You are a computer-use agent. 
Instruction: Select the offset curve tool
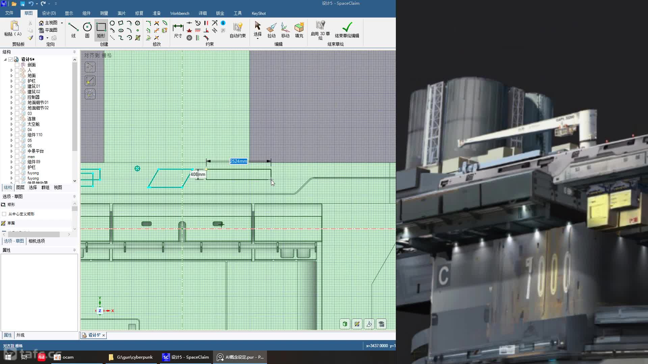pyautogui.click(x=148, y=30)
